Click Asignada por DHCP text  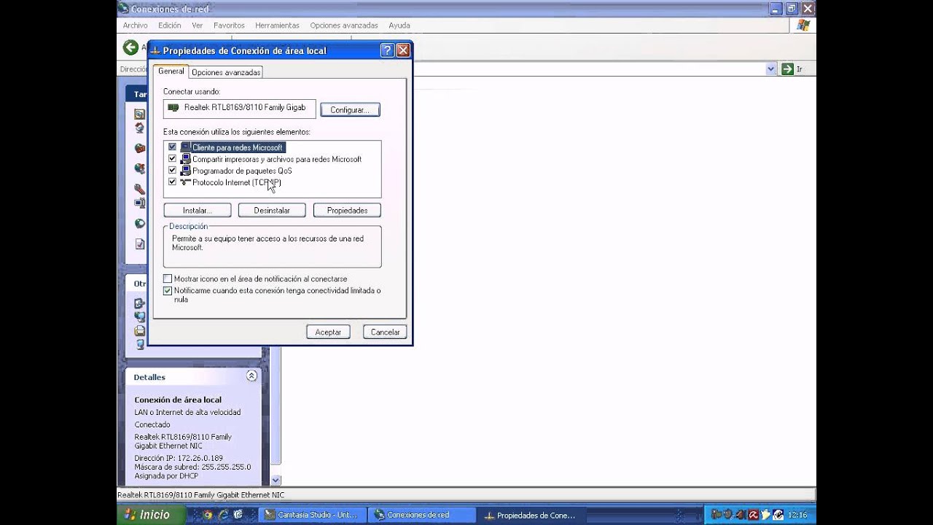[x=166, y=475]
